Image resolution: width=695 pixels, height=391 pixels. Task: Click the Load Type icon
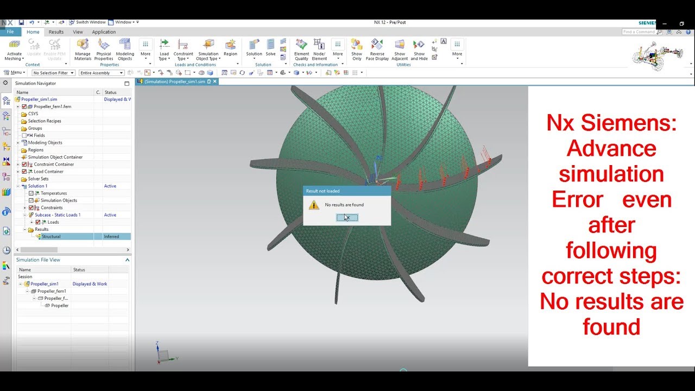click(x=164, y=45)
